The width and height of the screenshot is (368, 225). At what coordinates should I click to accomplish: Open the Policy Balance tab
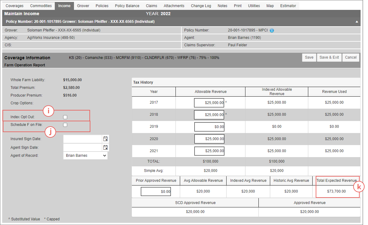tap(127, 6)
